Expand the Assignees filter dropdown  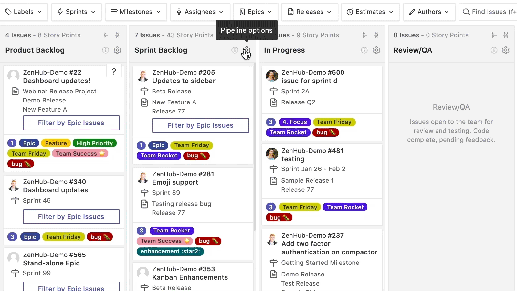point(200,12)
